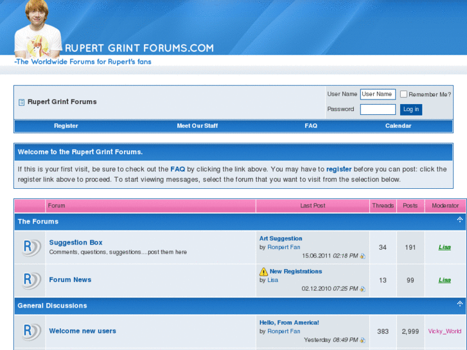Click the Rupert Grint header photo
Screen dimensions: 467x350
point(37,29)
